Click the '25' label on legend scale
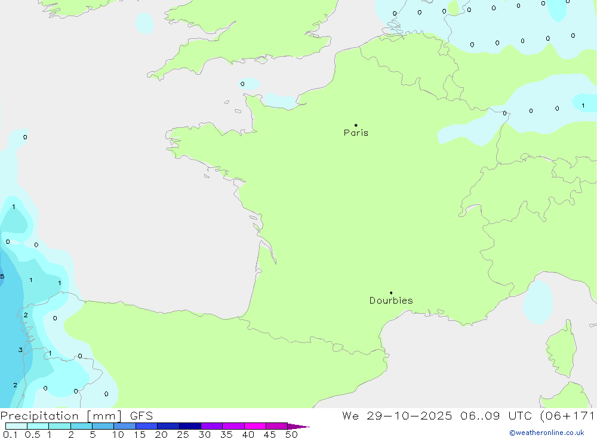This screenshot has width=597, height=438. click(183, 434)
